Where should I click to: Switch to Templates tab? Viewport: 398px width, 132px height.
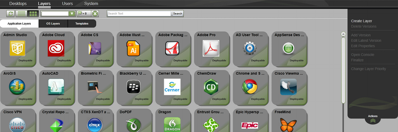[x=82, y=23]
